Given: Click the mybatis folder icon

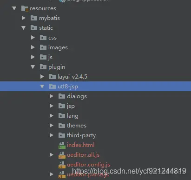Looking at the screenshot, I should [34, 18].
